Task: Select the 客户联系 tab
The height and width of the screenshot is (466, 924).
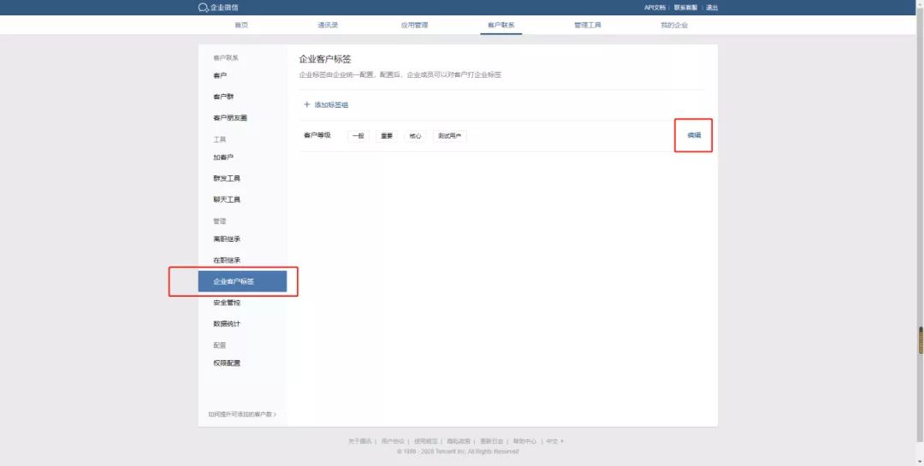Action: click(x=500, y=26)
